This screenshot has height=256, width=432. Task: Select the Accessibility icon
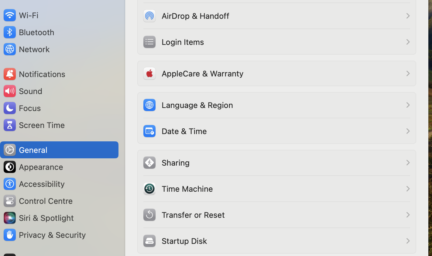coord(10,184)
